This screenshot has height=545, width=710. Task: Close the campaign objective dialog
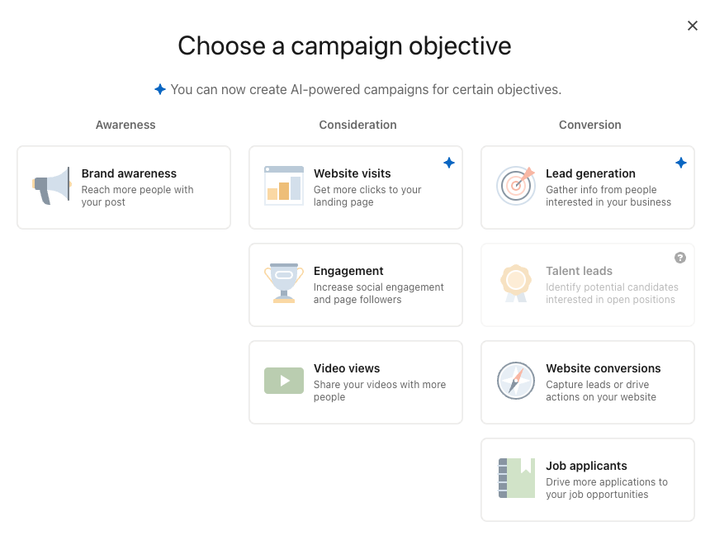[x=693, y=26]
